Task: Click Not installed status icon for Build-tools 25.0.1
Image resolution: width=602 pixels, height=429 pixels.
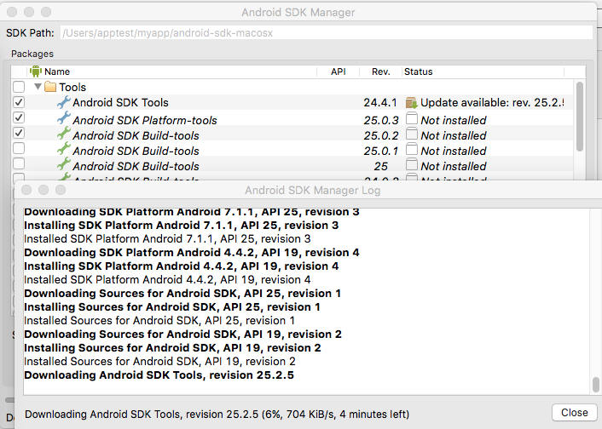Action: coord(412,149)
